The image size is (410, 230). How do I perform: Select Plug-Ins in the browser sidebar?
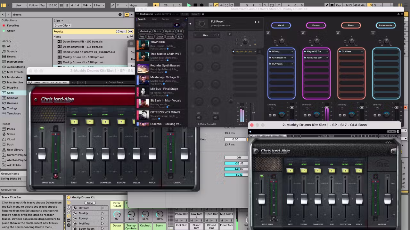(12, 88)
